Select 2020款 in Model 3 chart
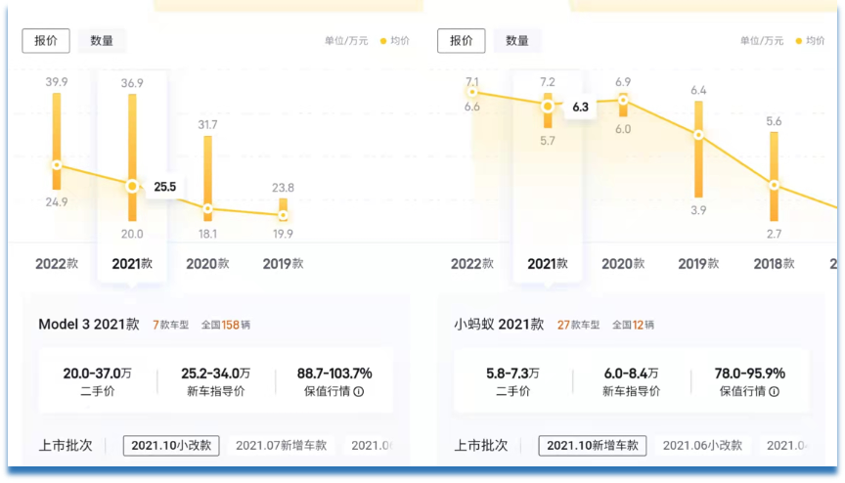The image size is (845, 483). [207, 264]
